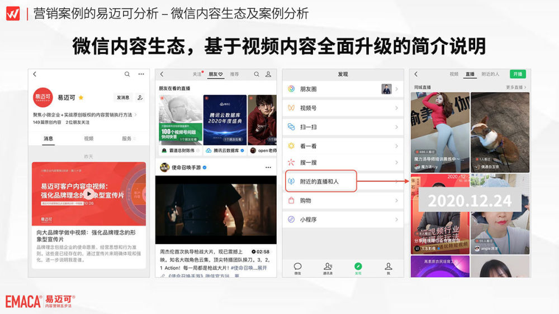The image size is (559, 314).
Task: Click the 腾讯云数据库 account name
Action: pos(226,151)
